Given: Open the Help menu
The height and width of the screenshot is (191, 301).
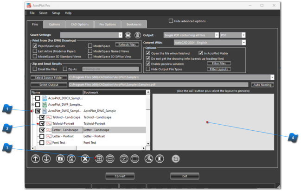Looking at the screenshot, I should (68, 13).
